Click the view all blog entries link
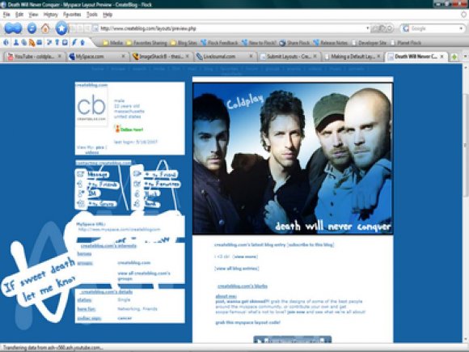 click(x=237, y=269)
